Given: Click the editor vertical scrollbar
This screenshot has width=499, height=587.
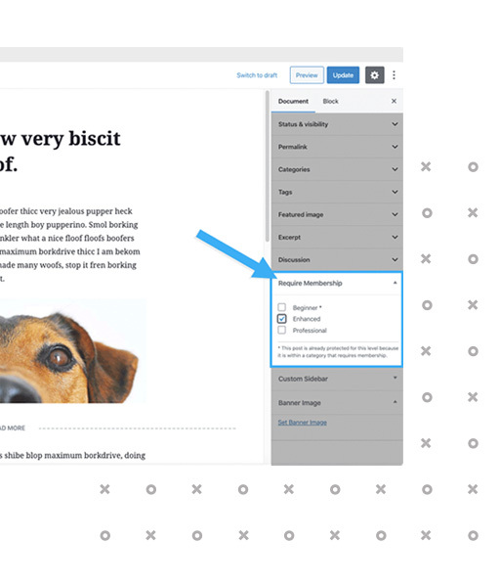Looking at the screenshot, I should click(267, 166).
